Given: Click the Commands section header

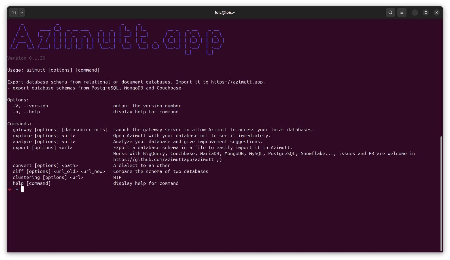Looking at the screenshot, I should click(19, 124).
